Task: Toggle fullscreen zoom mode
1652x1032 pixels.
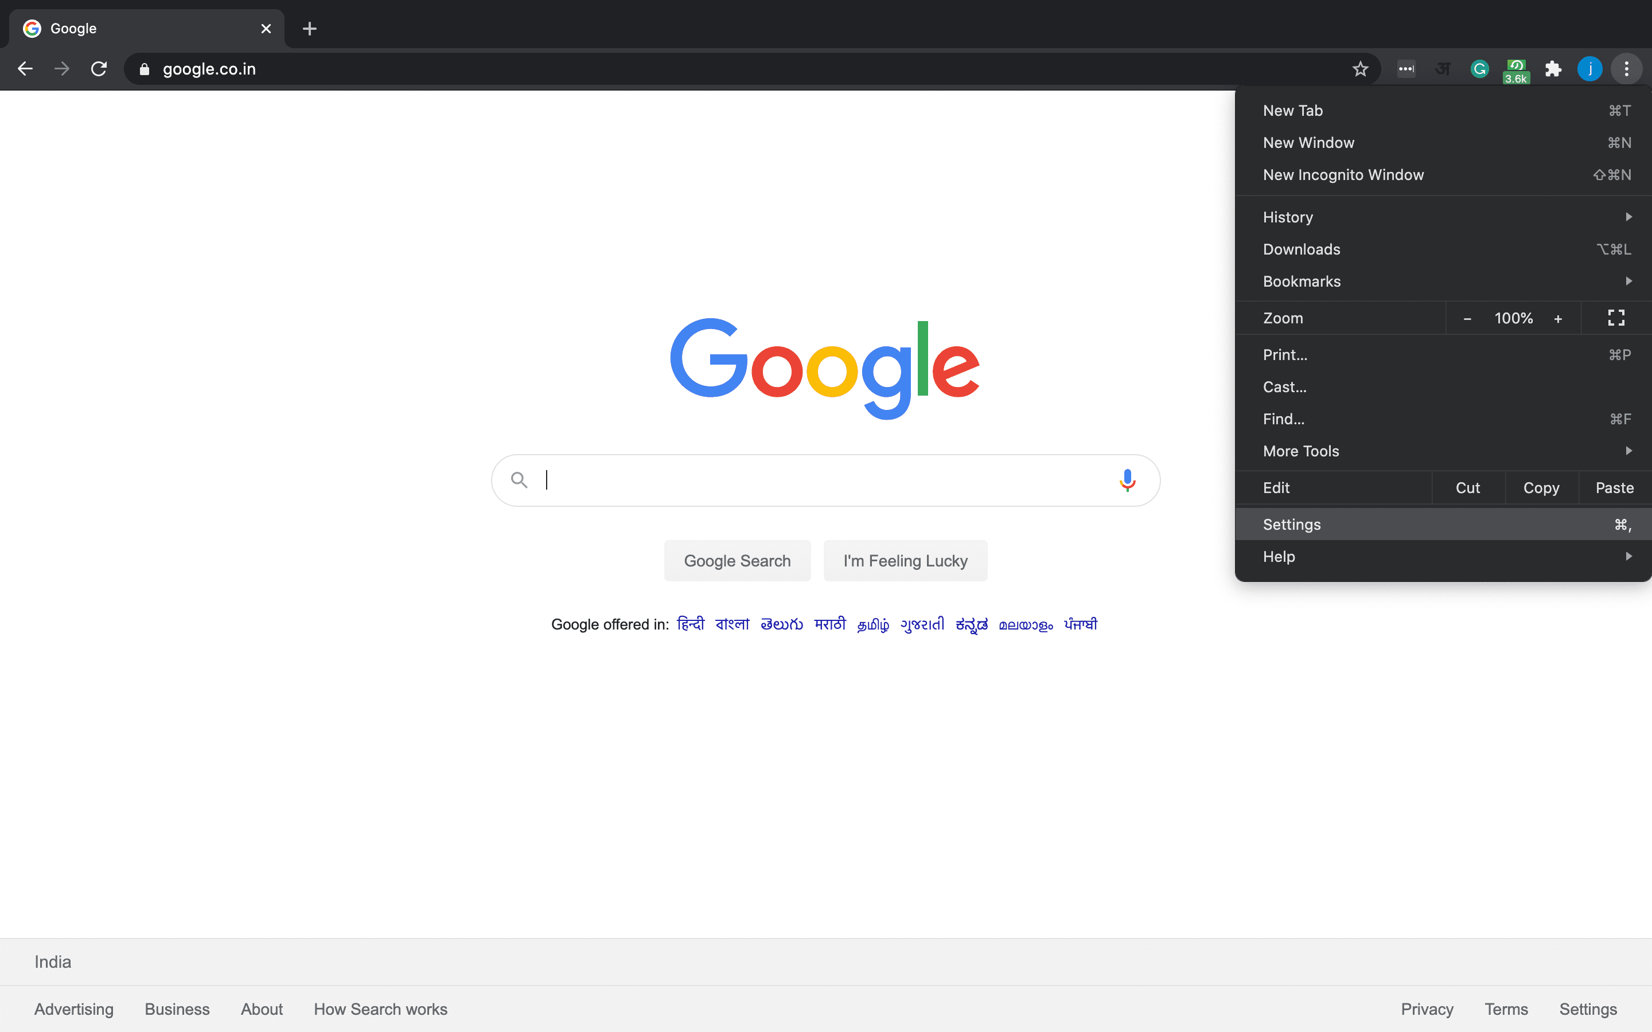Action: (x=1618, y=318)
